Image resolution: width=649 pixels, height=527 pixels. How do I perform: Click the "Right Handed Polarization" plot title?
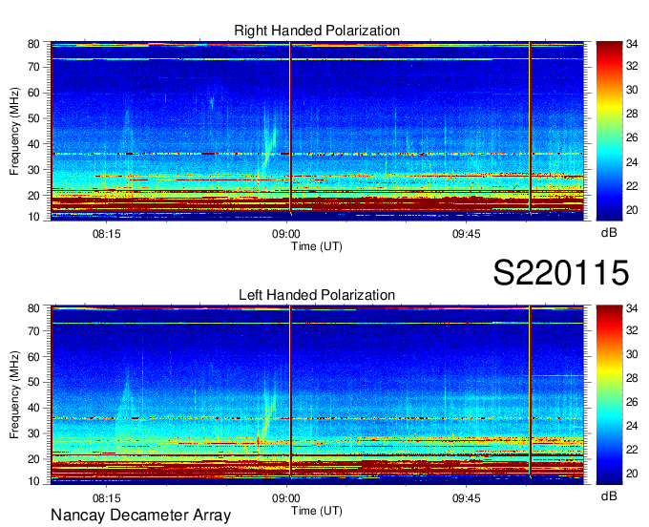click(x=317, y=31)
